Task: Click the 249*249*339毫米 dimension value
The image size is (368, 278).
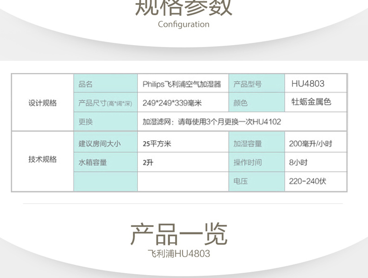Action: click(x=172, y=103)
